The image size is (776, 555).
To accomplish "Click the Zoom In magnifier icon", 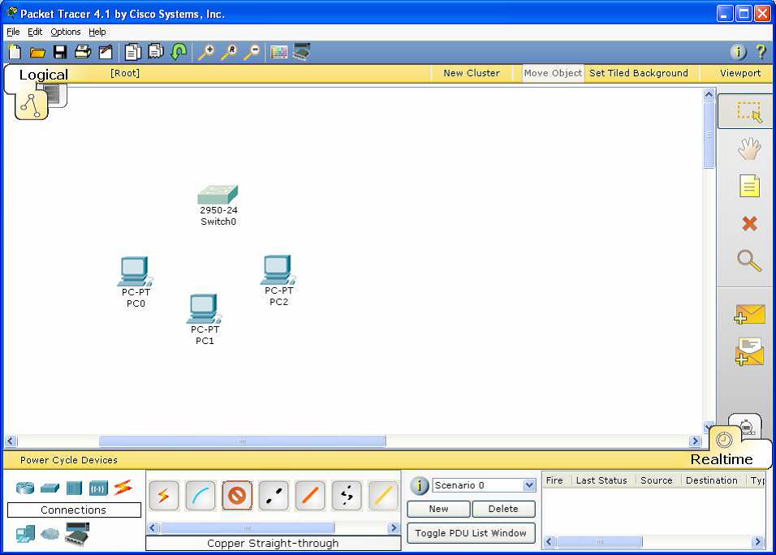I will click(206, 52).
